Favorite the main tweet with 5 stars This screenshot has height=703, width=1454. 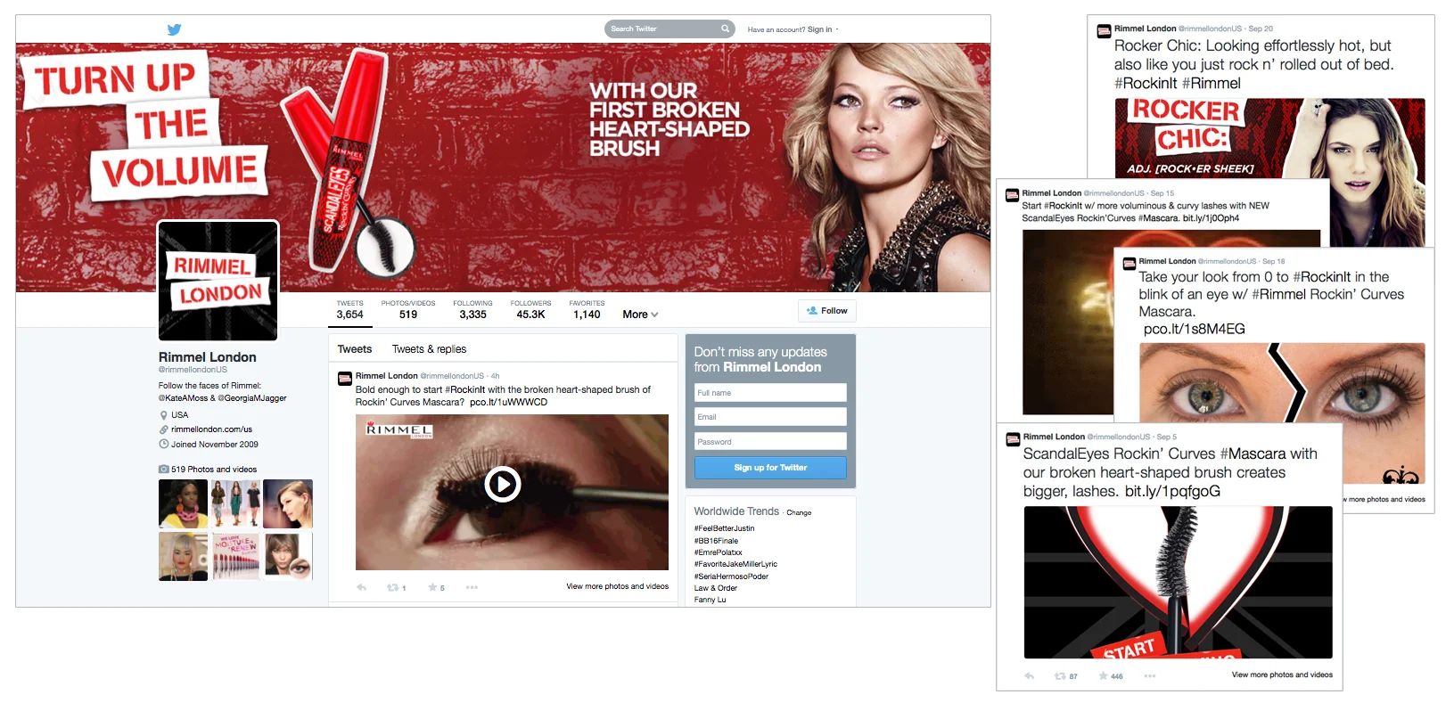[432, 587]
